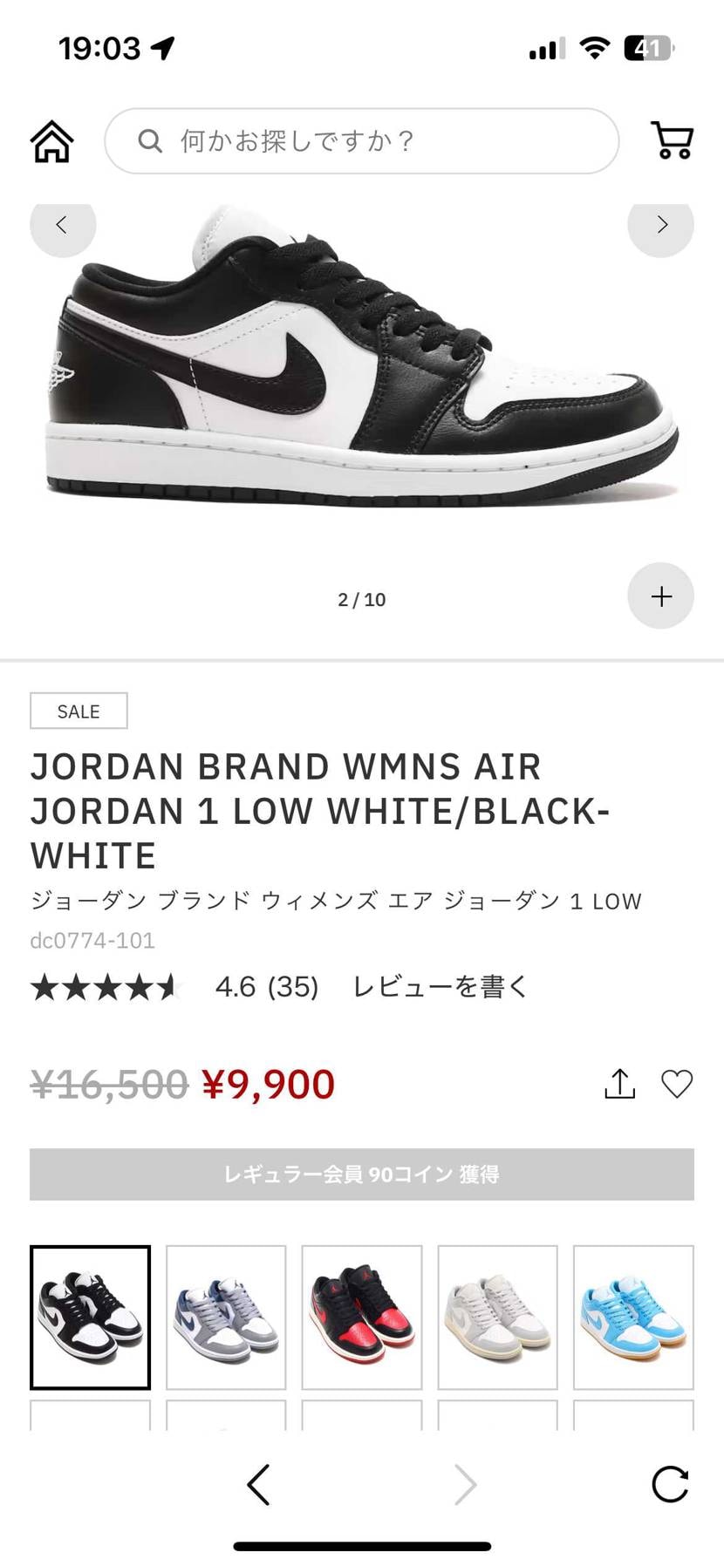Select the black and white colorway swatch

(x=91, y=1317)
